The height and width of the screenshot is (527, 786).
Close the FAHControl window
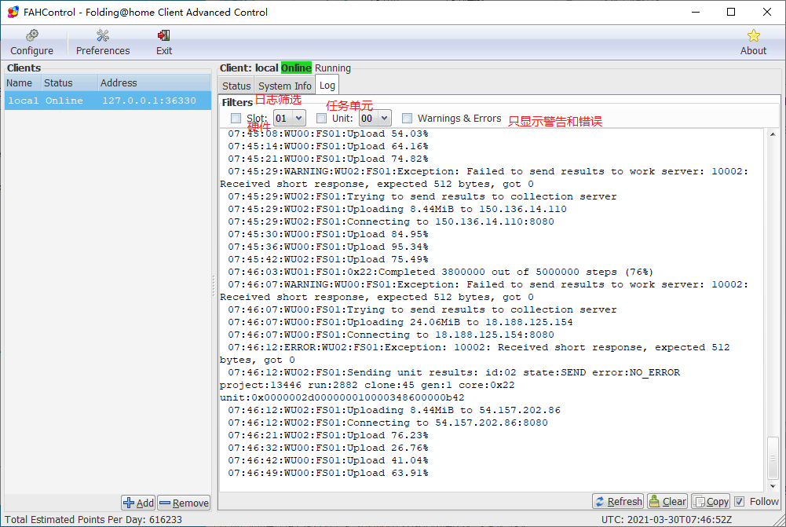767,12
